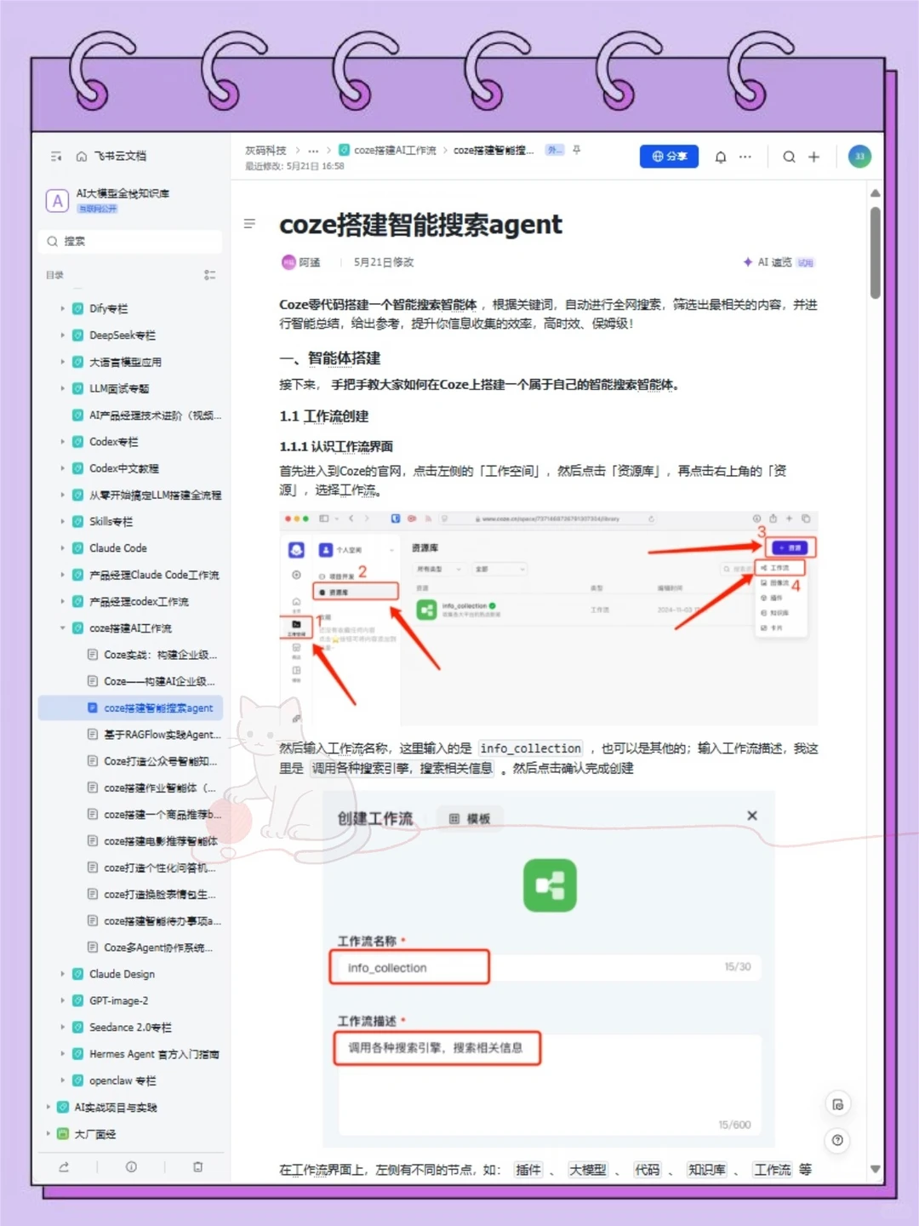This screenshot has width=919, height=1226.
Task: Expand the 大厂面经 section
Action: (48, 1134)
